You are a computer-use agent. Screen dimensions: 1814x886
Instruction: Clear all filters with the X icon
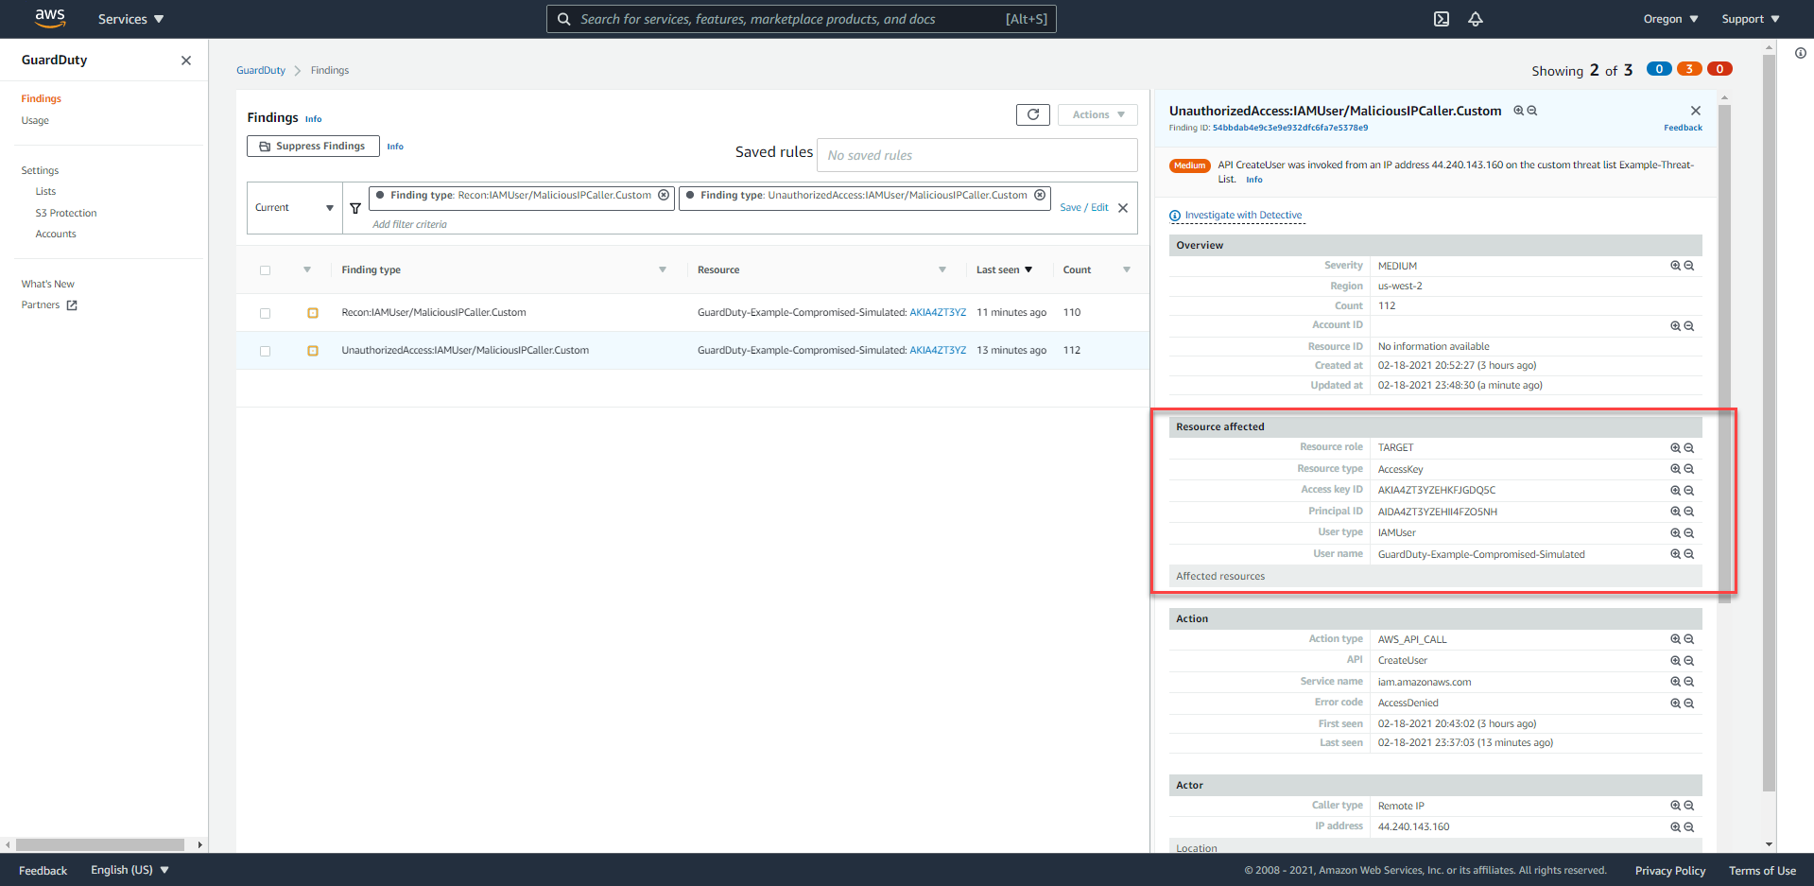coord(1123,208)
